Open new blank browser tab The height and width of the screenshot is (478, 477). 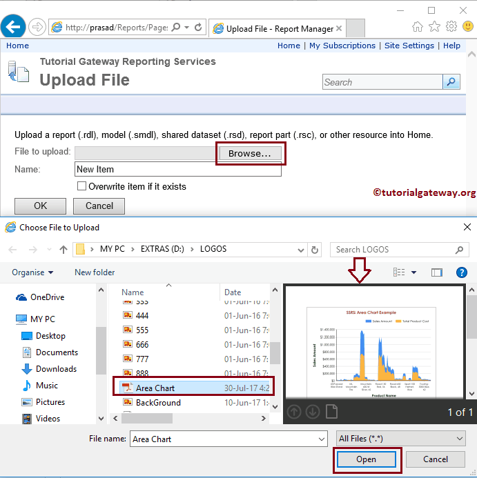356,28
